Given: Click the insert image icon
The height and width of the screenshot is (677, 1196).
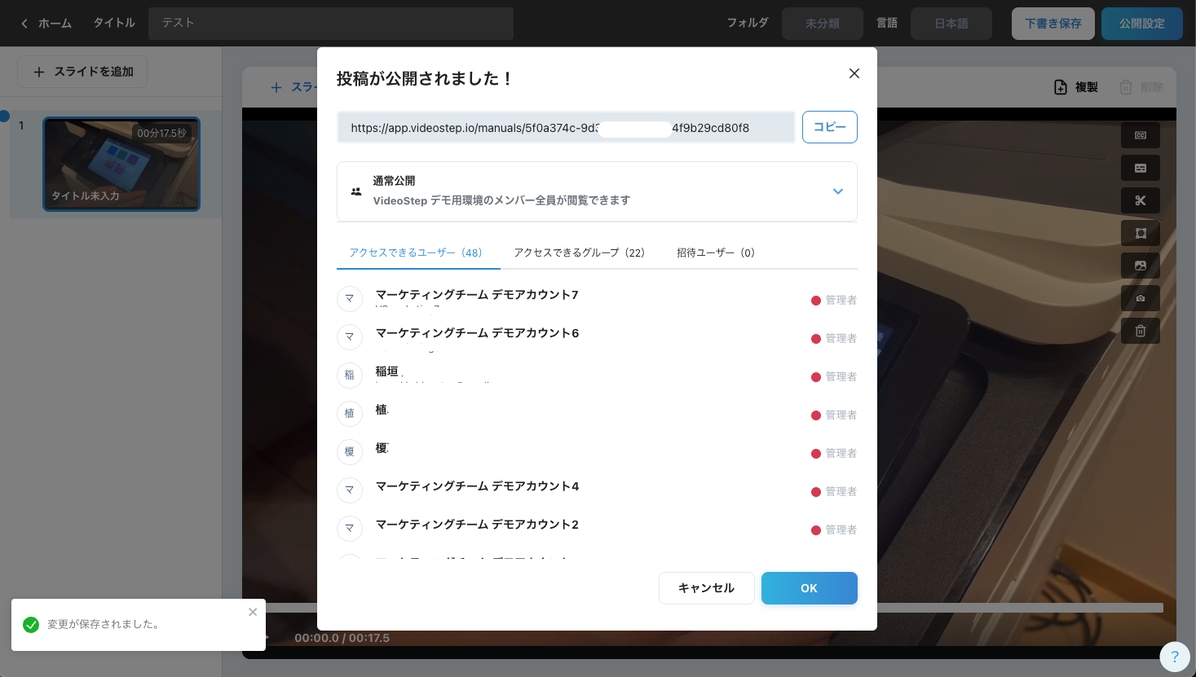Looking at the screenshot, I should tap(1140, 266).
